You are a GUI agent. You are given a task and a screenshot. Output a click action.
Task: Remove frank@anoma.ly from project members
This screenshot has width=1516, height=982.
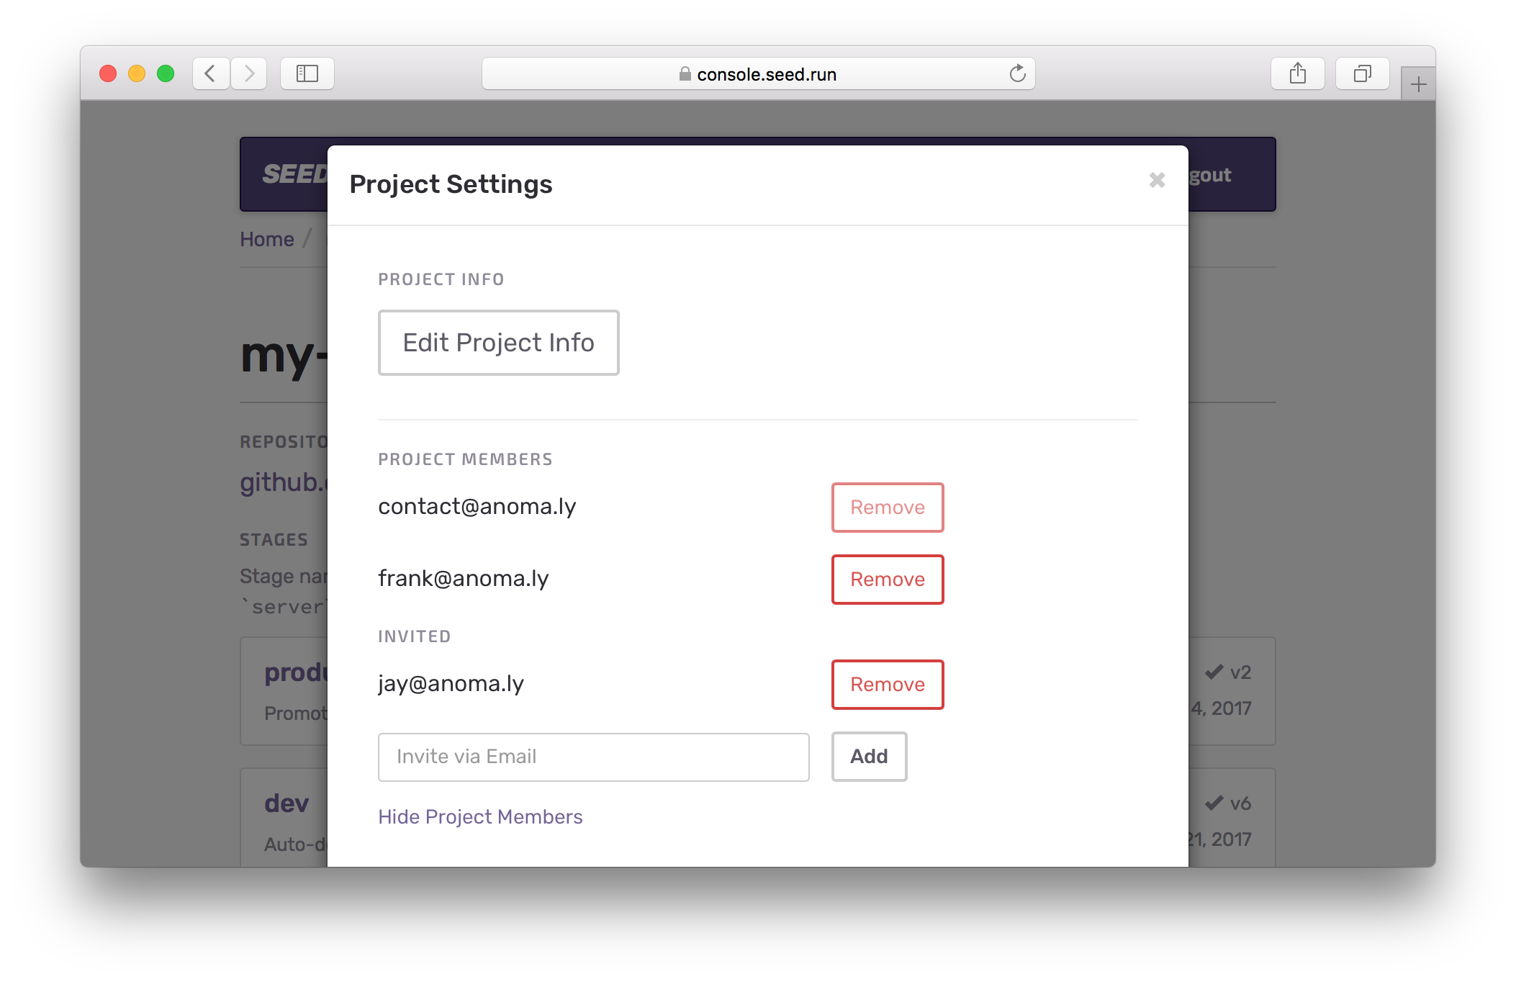pos(887,580)
